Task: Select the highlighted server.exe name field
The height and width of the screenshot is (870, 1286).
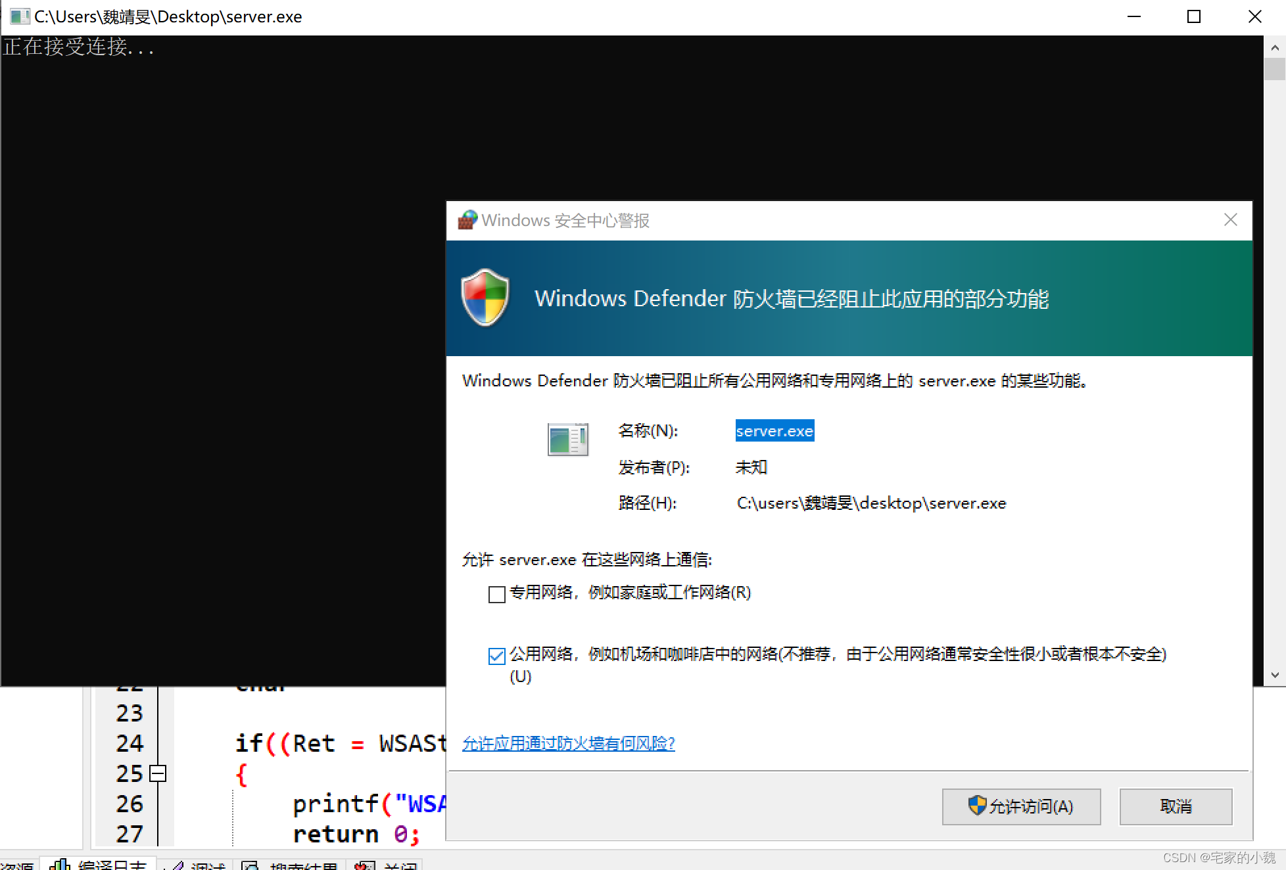Action: [774, 430]
